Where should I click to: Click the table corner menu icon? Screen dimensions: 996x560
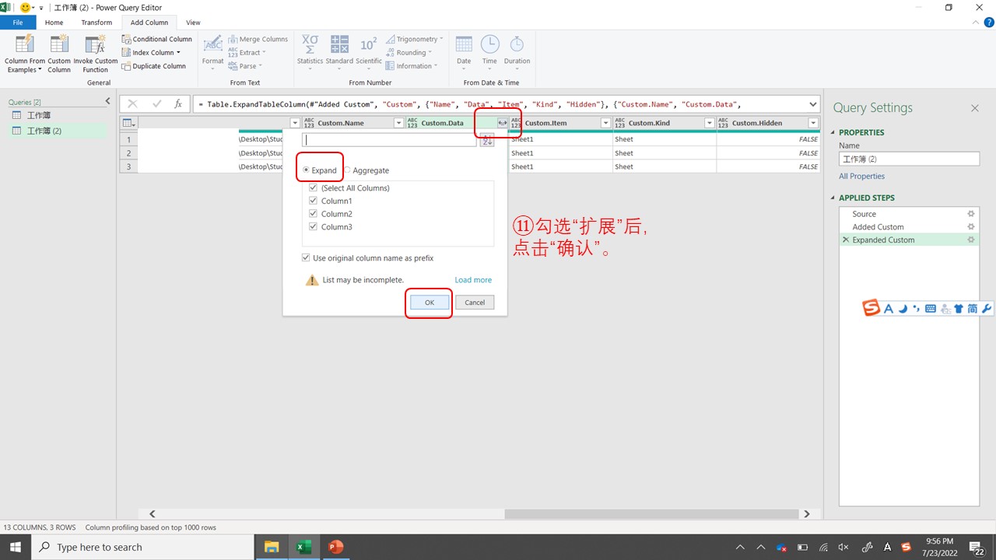click(x=128, y=123)
